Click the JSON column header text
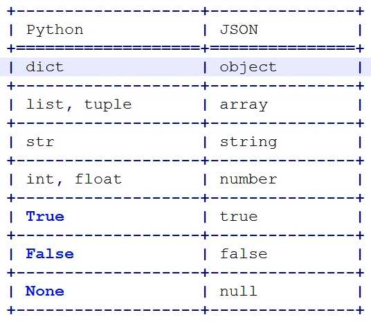Screen dimensions: 371x324 239,30
